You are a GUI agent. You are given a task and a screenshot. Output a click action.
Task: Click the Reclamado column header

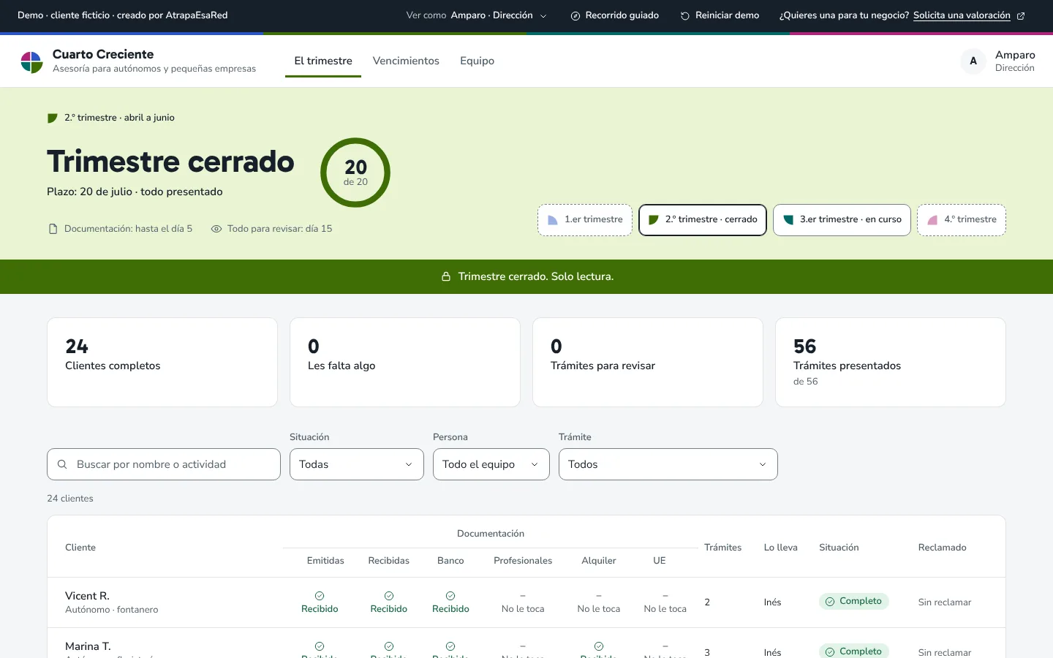tap(943, 548)
